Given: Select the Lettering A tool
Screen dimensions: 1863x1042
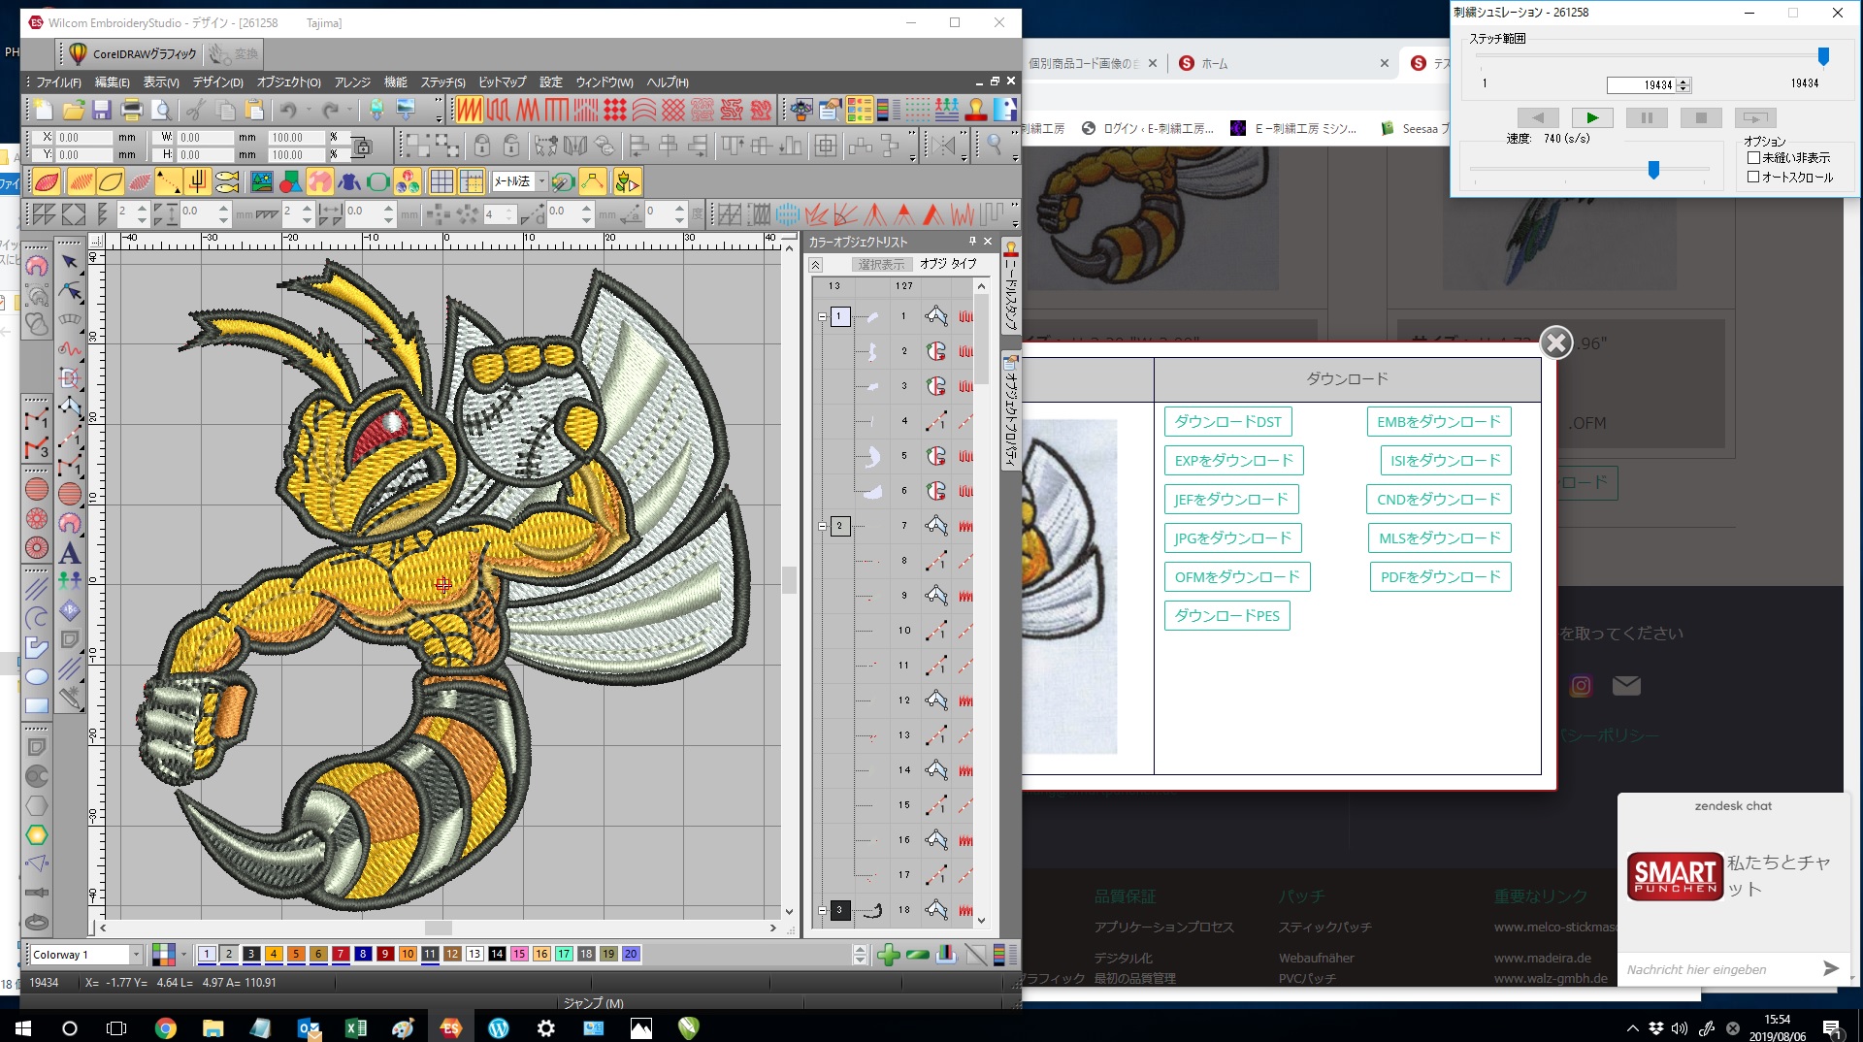Looking at the screenshot, I should pyautogui.click(x=70, y=553).
